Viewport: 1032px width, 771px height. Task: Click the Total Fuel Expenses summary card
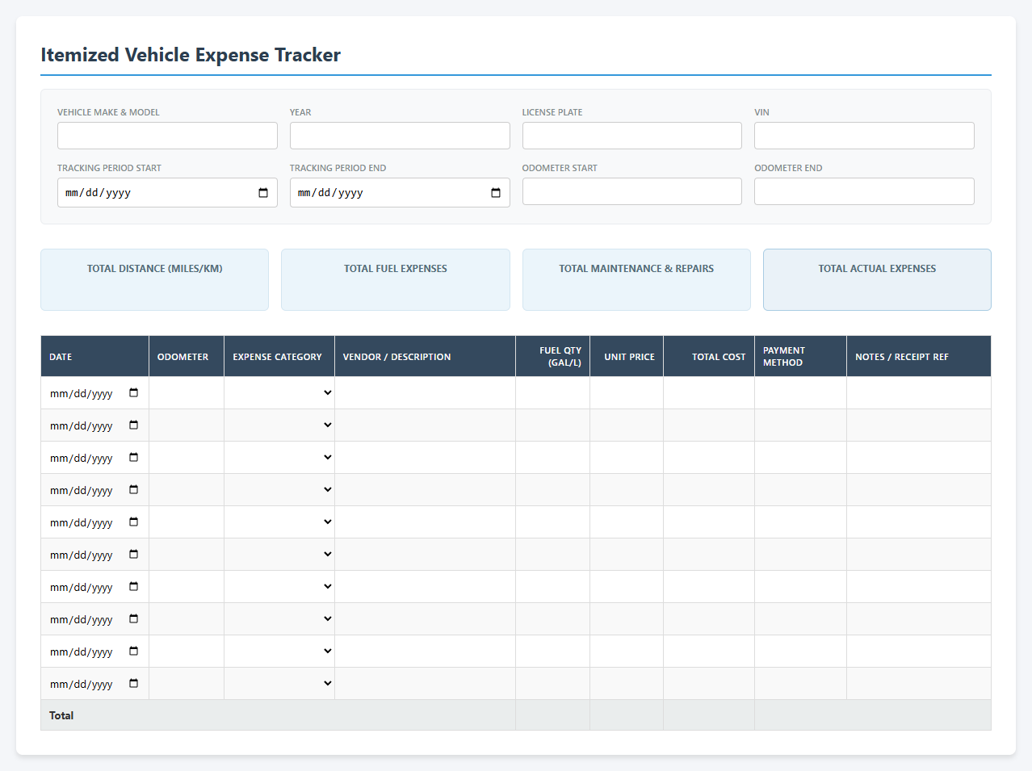(x=396, y=279)
